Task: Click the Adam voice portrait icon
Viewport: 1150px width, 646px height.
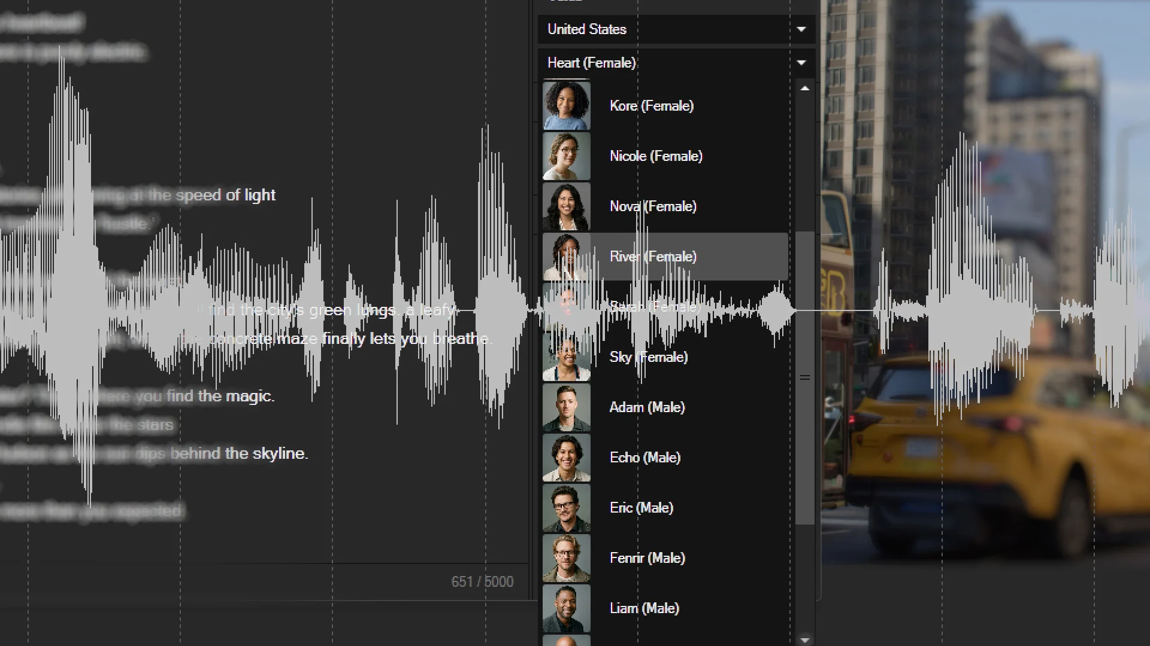Action: (x=566, y=407)
